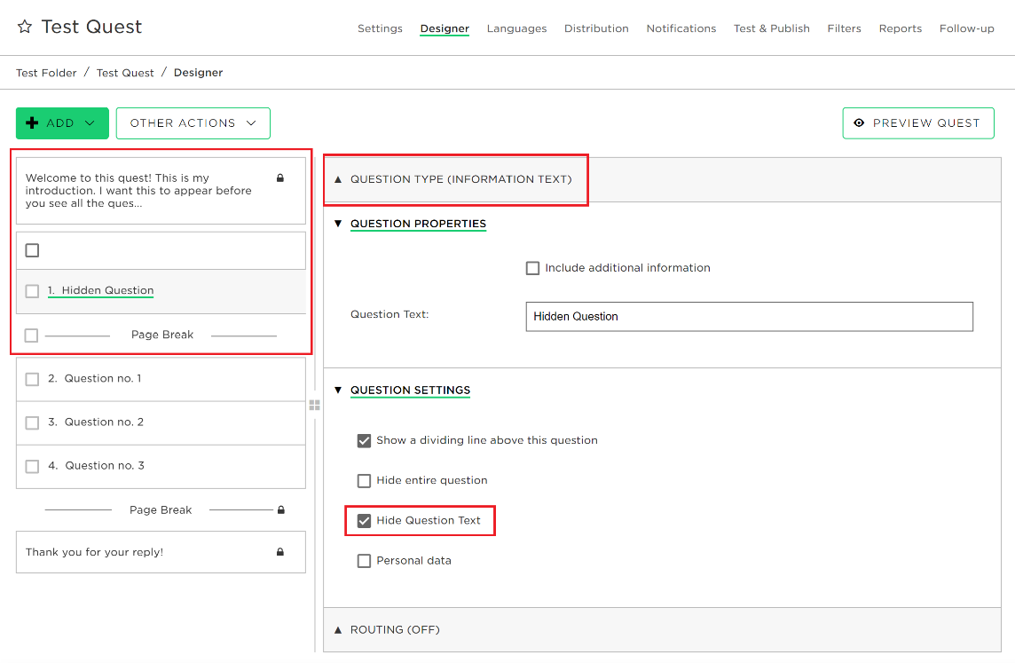Click the lock icon beside the bottom Page Break

click(281, 510)
